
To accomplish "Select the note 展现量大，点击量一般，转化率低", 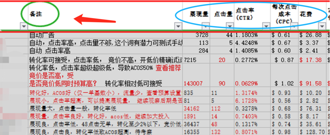I will pyautogui.click(x=105, y=108).
